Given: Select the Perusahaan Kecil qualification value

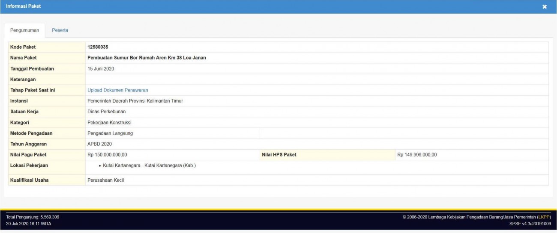Looking at the screenshot, I should (x=105, y=180).
